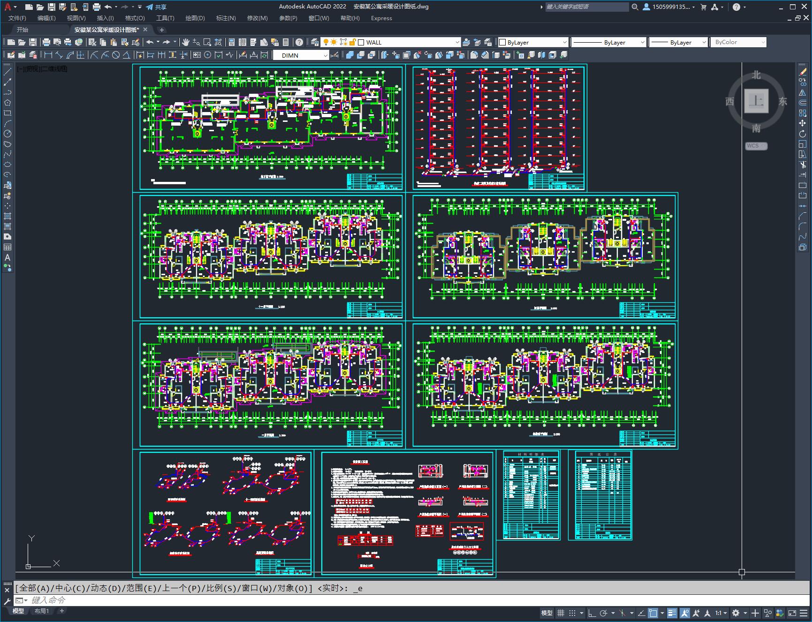Viewport: 812px width, 622px height.
Task: Click the 北 direction on ViewCube
Action: point(756,75)
